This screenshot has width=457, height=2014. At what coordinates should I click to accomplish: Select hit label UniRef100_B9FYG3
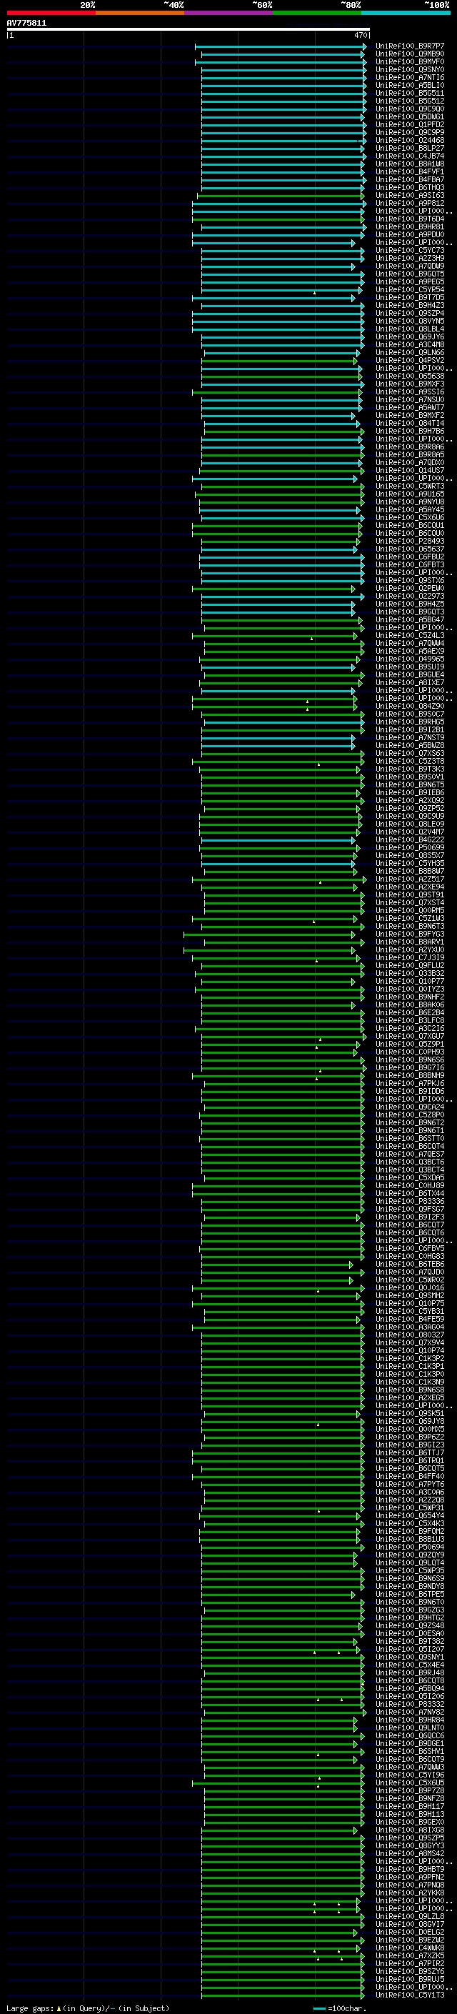pyautogui.click(x=409, y=934)
